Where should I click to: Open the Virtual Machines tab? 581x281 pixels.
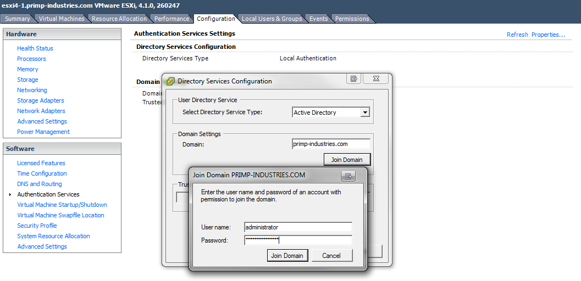click(62, 19)
